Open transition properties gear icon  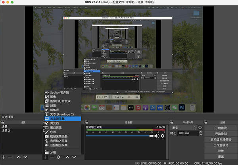click(x=200, y=128)
